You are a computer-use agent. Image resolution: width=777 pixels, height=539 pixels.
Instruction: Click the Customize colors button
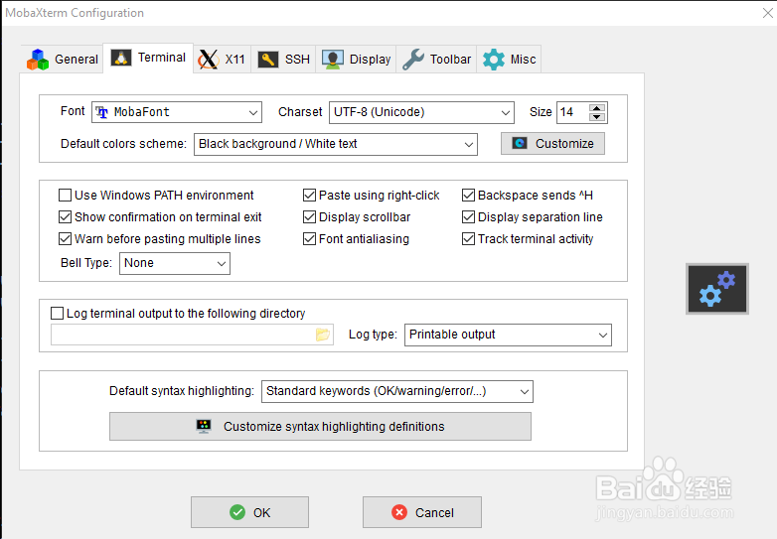click(552, 144)
